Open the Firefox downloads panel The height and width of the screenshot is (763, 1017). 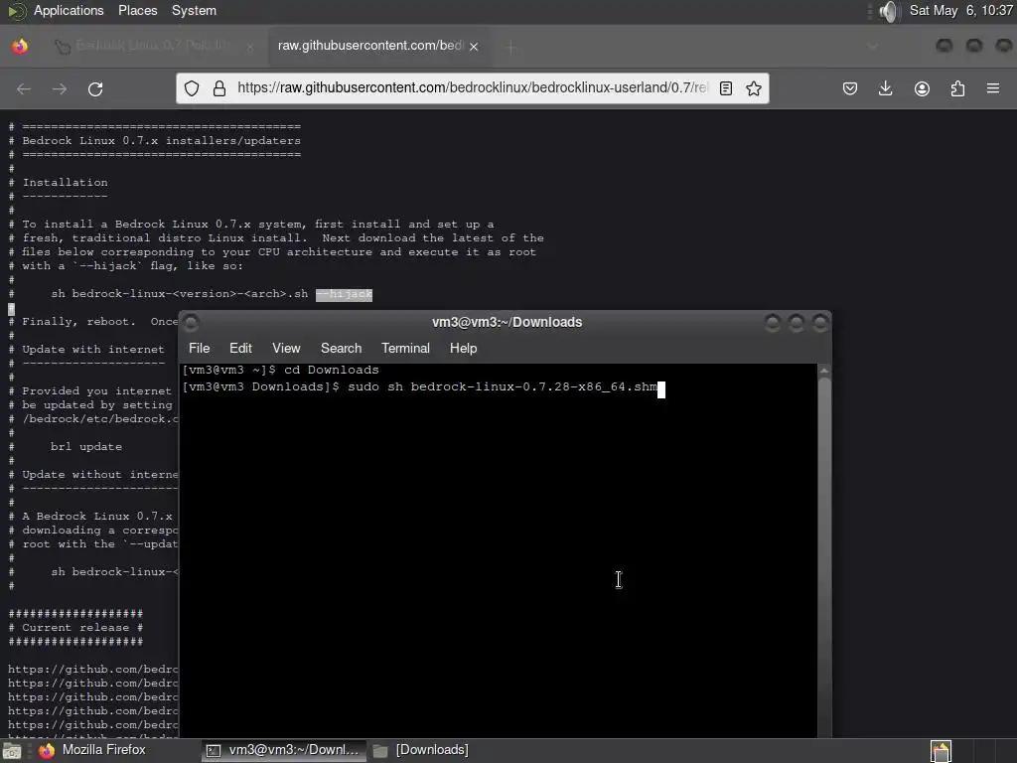[x=885, y=88]
